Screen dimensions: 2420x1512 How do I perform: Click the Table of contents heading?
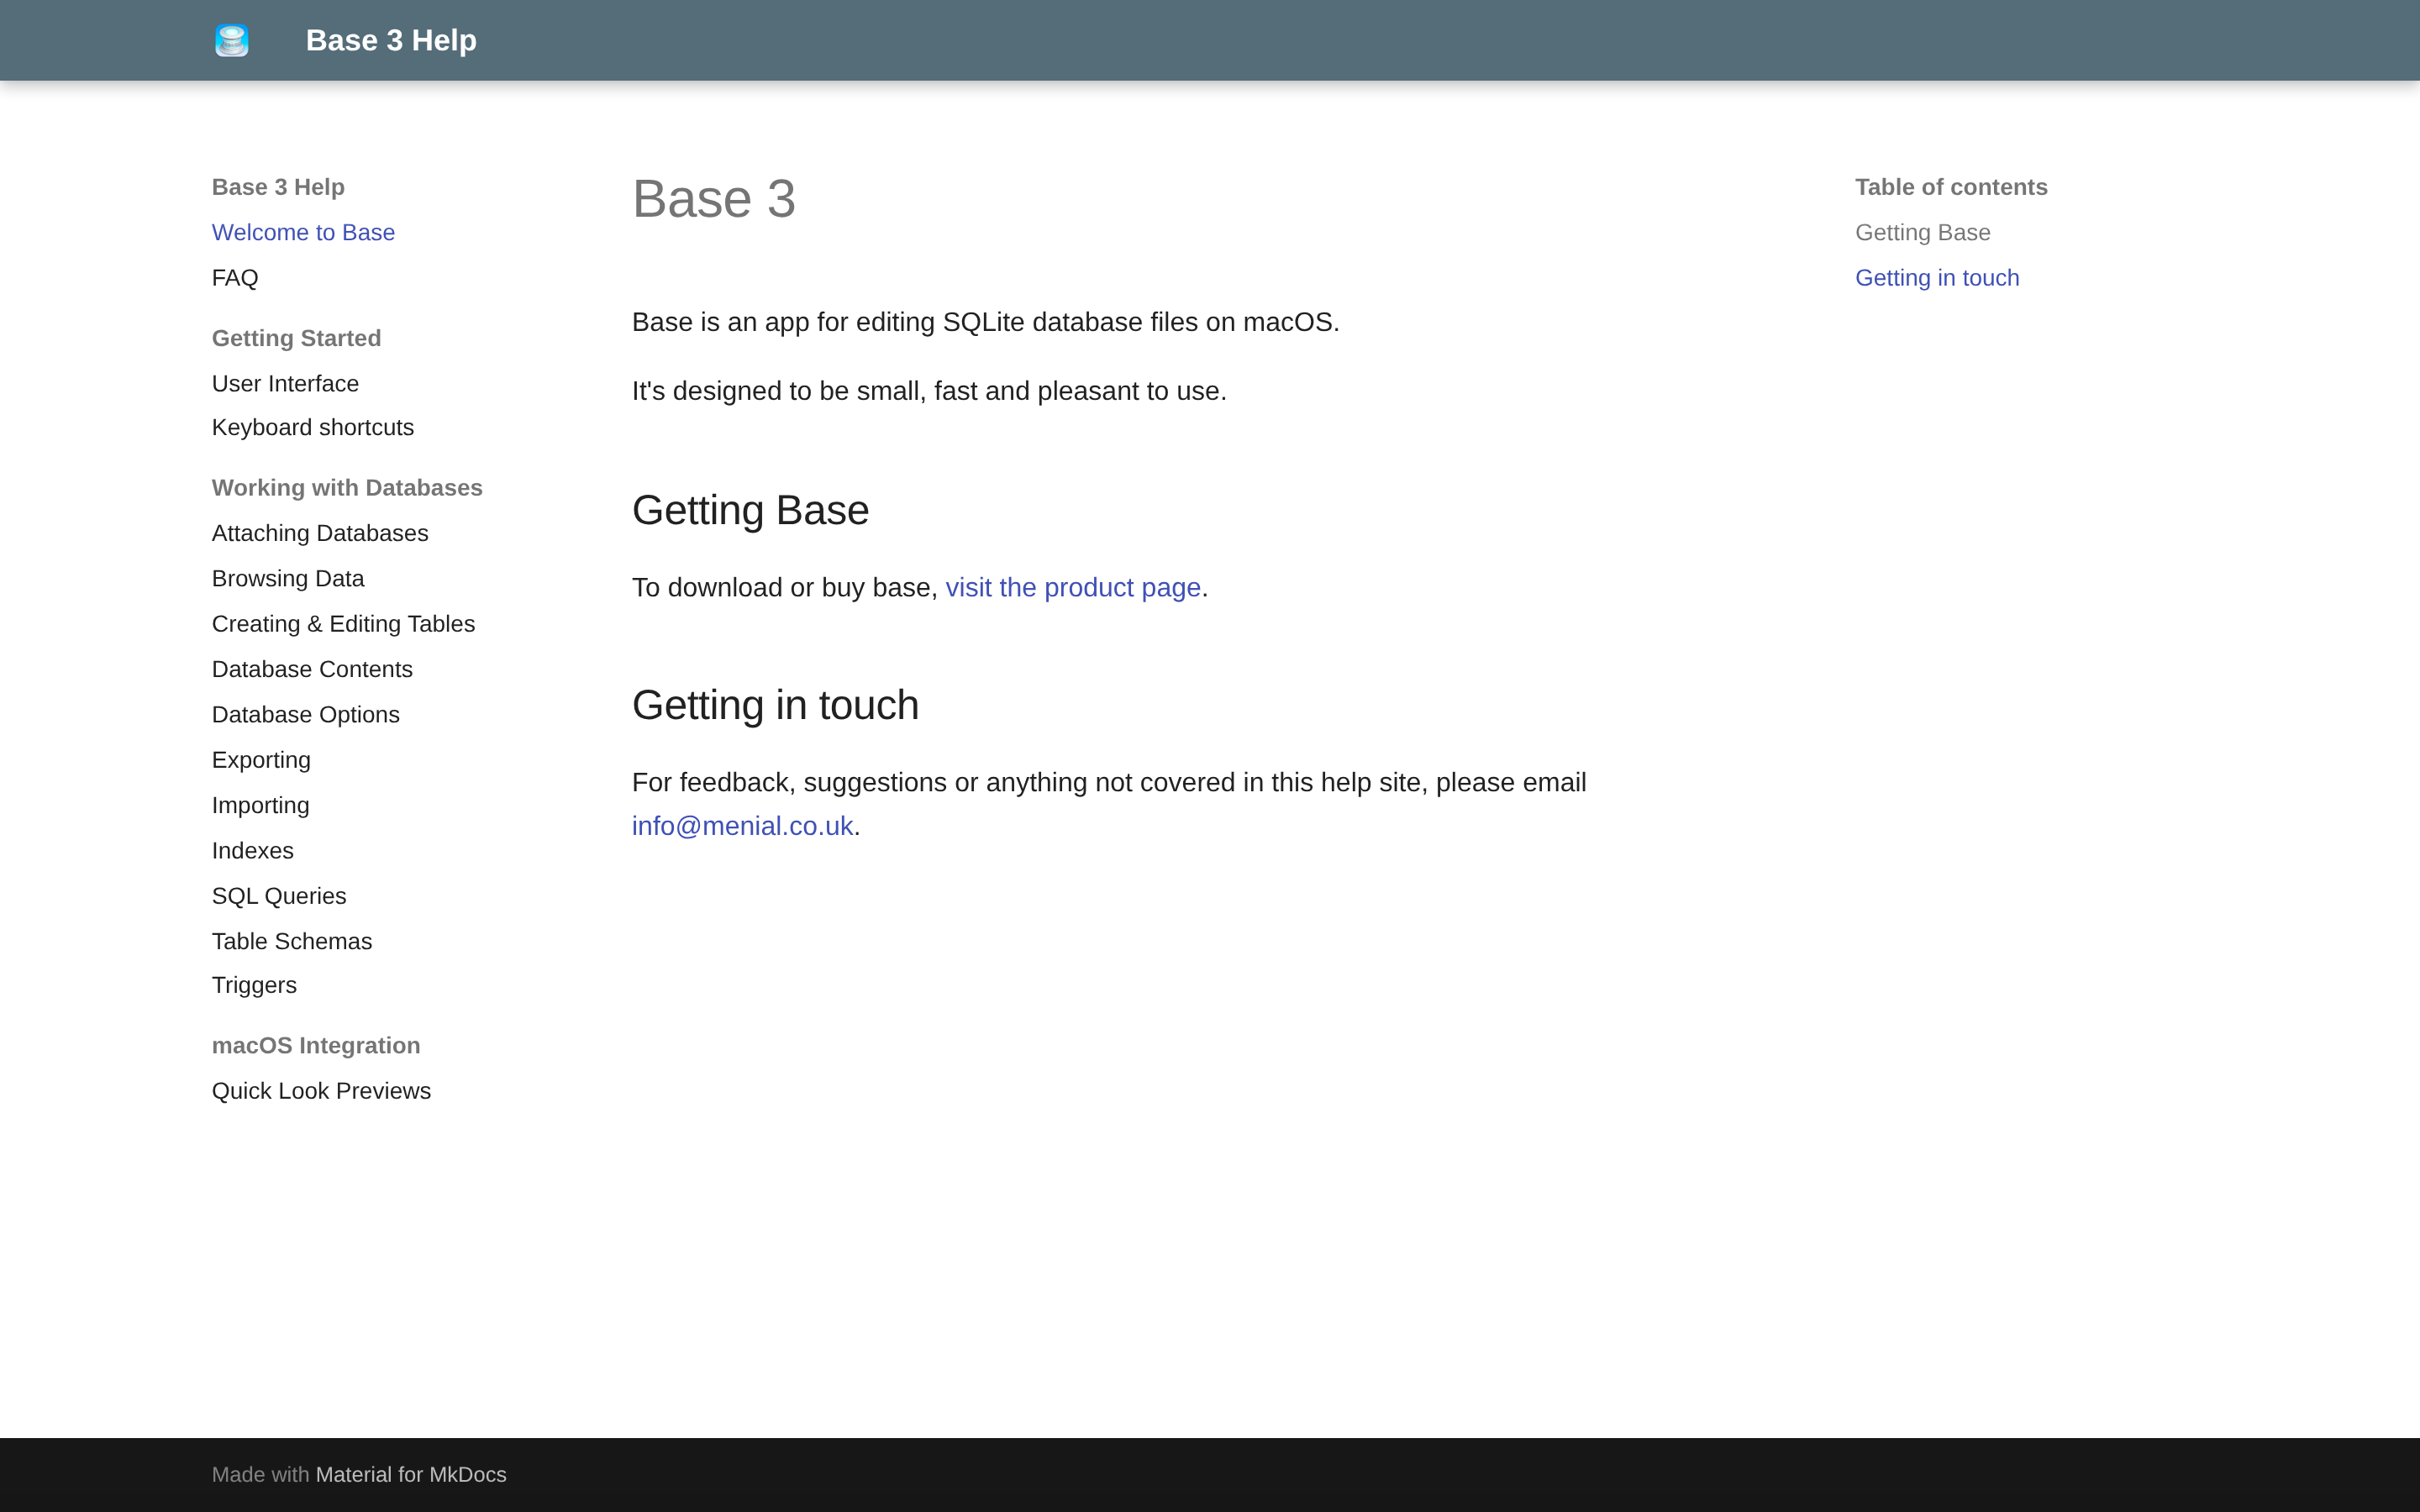tap(1951, 187)
